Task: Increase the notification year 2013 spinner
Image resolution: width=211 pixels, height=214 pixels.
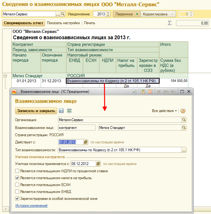Action: pos(108,13)
